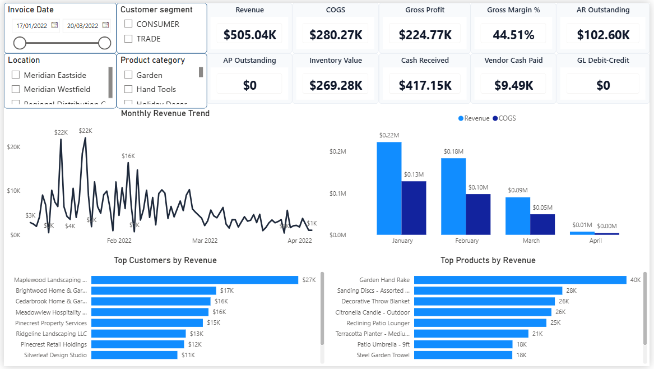Open the end date calendar picker icon
Image resolution: width=654 pixels, height=369 pixels.
pos(105,25)
